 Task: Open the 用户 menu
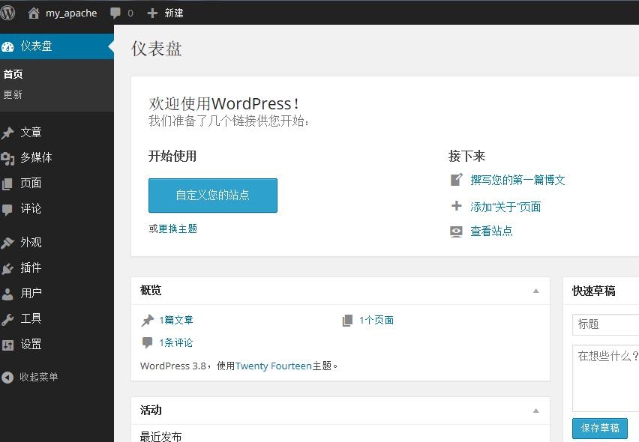(x=31, y=293)
